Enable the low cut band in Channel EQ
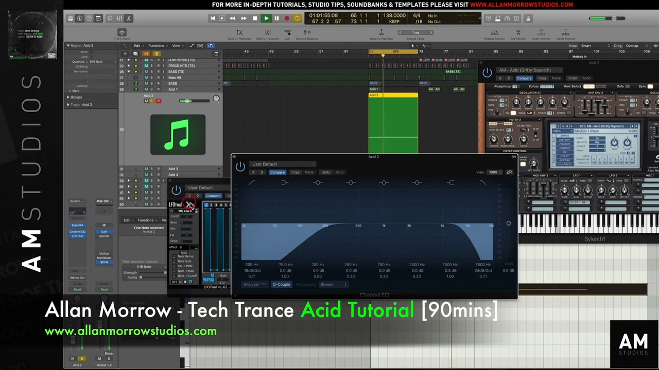 (x=252, y=182)
